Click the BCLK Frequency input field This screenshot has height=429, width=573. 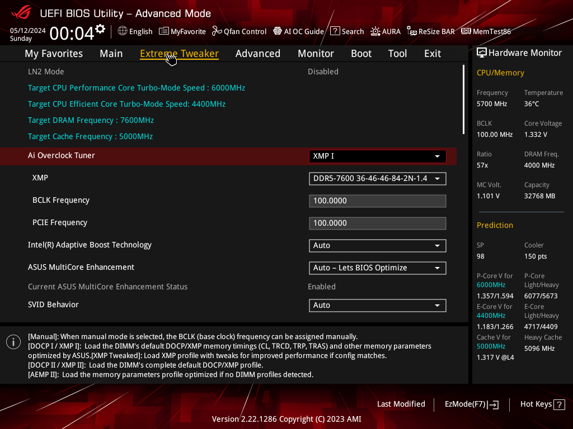(x=378, y=201)
